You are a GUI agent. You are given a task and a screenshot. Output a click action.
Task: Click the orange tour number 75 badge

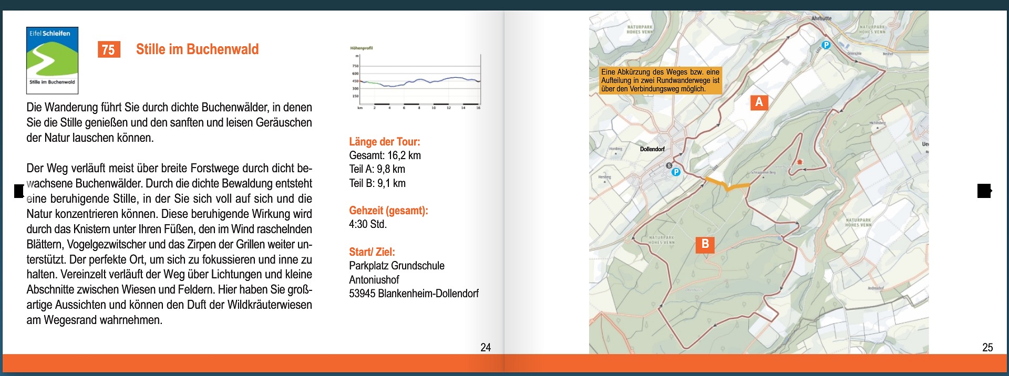109,50
